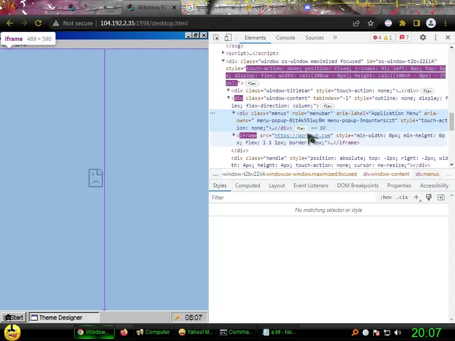
Task: Toggle the rendering emulations brush icon
Action: [x=429, y=198]
